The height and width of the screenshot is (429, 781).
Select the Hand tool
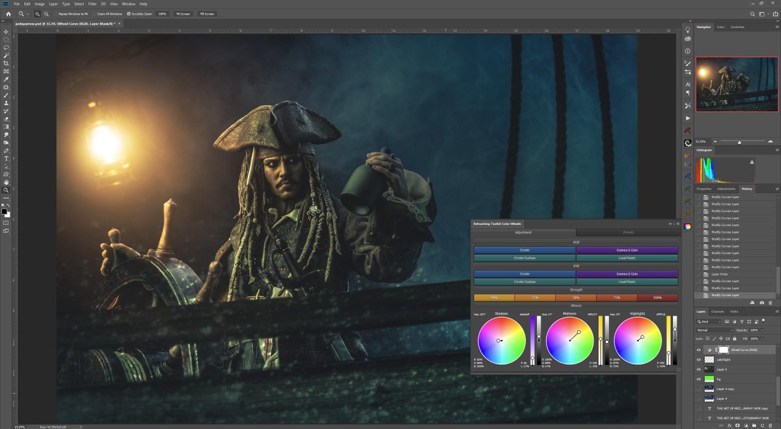[7, 182]
